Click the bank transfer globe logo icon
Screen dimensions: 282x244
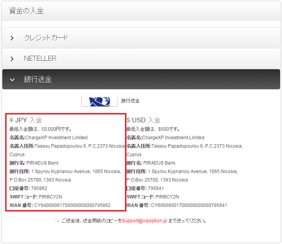[x=99, y=102]
